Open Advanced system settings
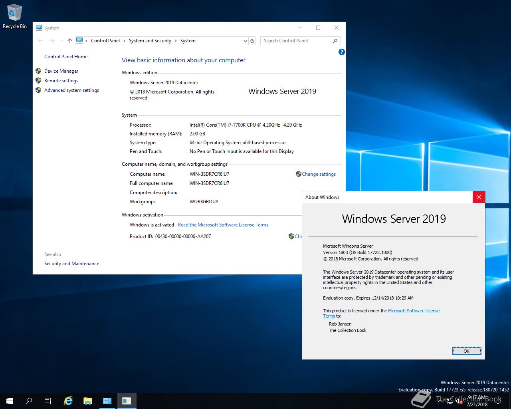The width and height of the screenshot is (511, 409). point(71,90)
